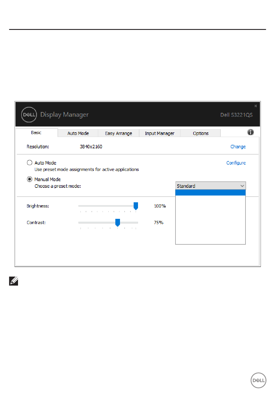Switch to the Auto Mode tab
The width and height of the screenshot is (276, 404).
(78, 133)
